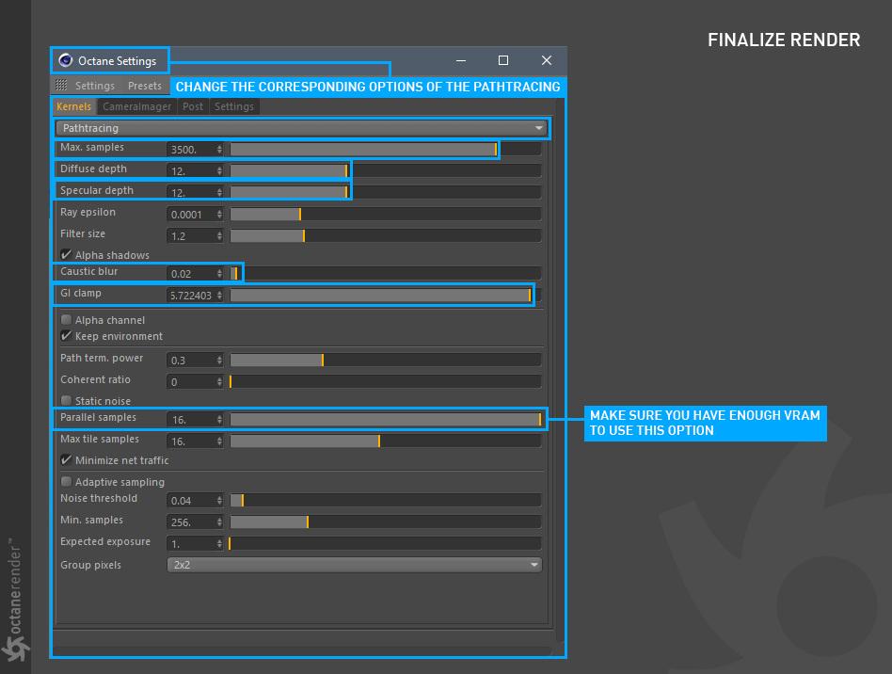Open the Settings menu in menu bar
The width and height of the screenshot is (892, 674).
95,86
